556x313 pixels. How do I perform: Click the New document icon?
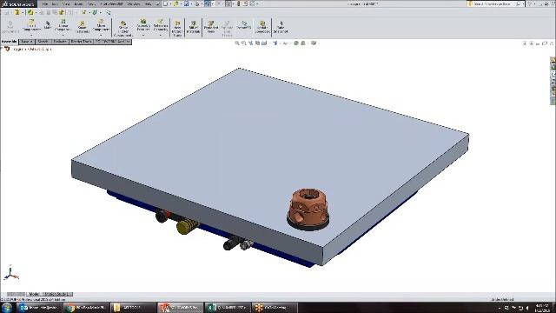point(165,3)
